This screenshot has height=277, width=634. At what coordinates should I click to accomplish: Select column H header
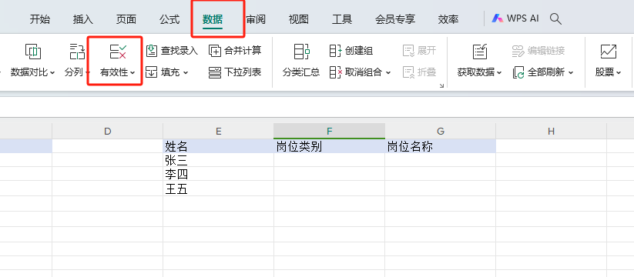551,132
